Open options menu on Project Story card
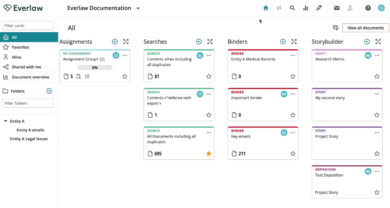The width and height of the screenshot is (390, 208). [x=377, y=133]
